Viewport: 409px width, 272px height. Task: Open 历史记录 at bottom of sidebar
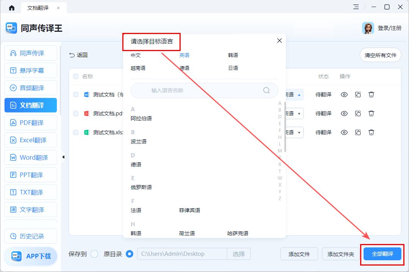[x=30, y=236]
